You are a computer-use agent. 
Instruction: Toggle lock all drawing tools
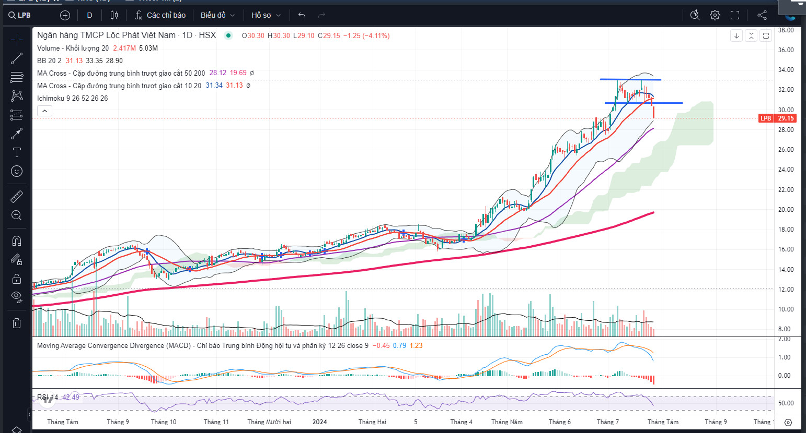pyautogui.click(x=17, y=278)
